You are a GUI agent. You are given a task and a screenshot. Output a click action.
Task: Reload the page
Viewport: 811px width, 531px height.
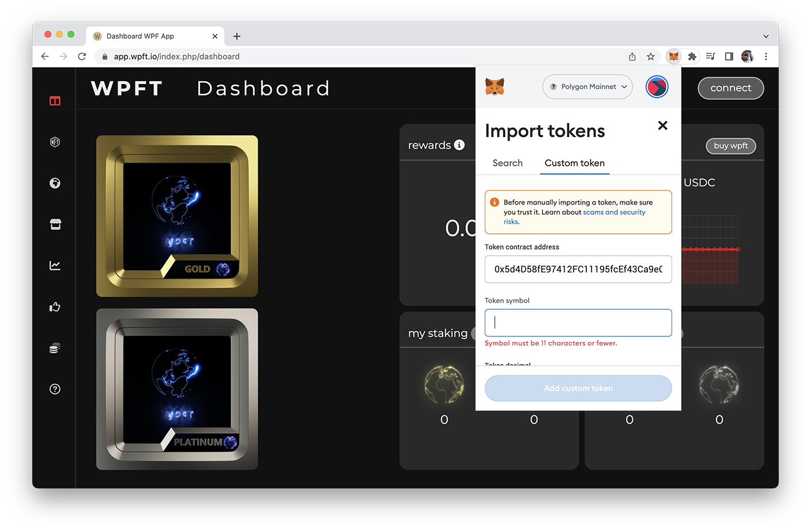click(x=82, y=56)
